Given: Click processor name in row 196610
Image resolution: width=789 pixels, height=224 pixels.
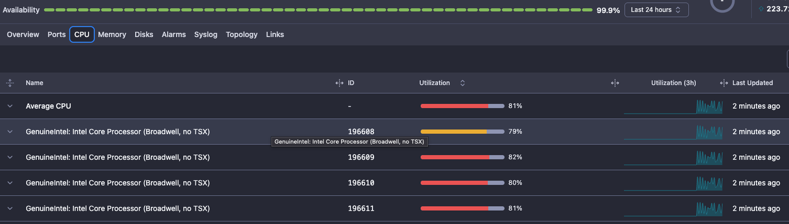Looking at the screenshot, I should [x=118, y=183].
